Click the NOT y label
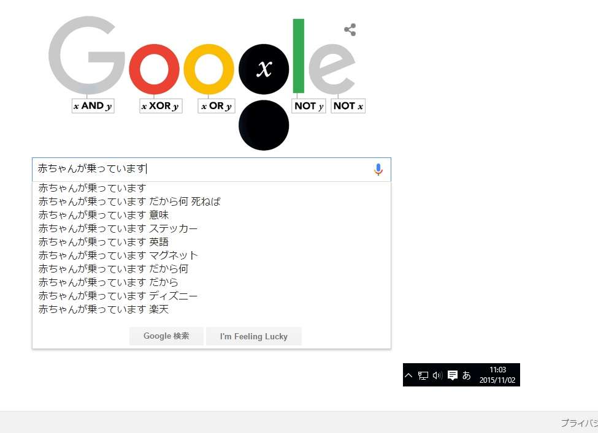Screen dimensions: 598x433 (x=309, y=106)
